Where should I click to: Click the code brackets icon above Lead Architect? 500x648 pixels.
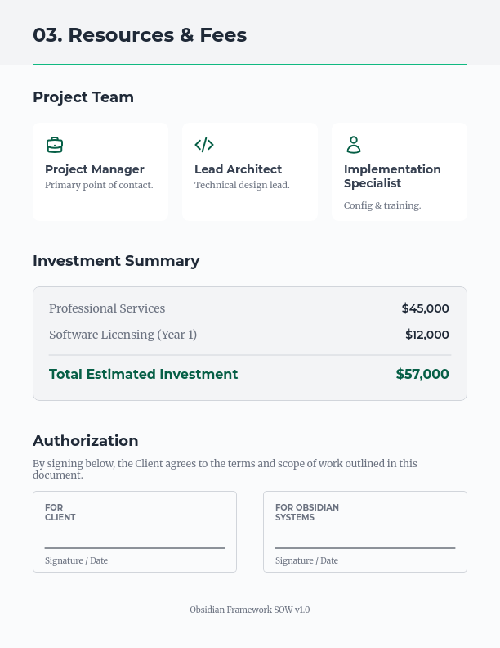tap(204, 145)
